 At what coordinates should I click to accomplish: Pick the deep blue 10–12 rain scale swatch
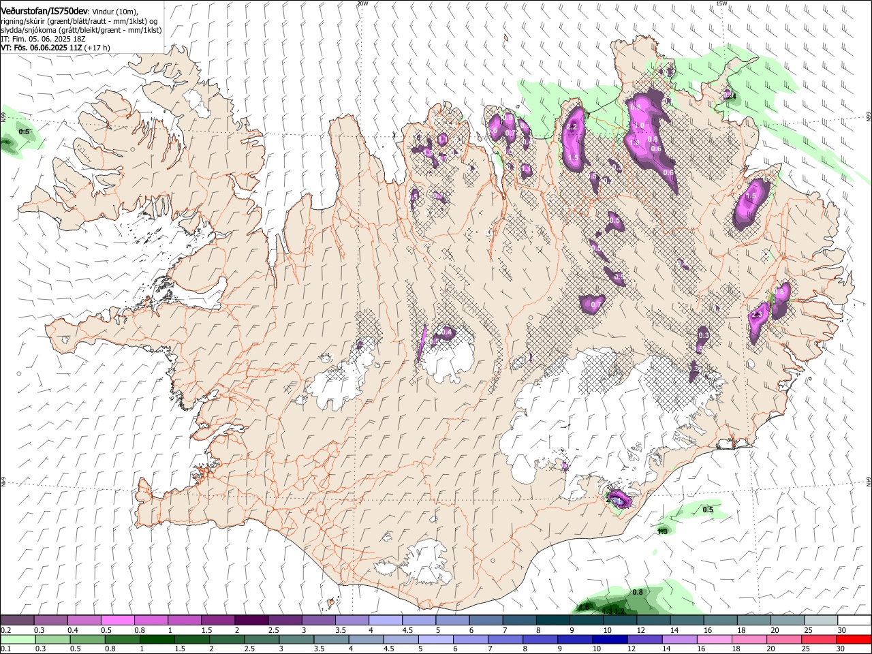click(609, 640)
